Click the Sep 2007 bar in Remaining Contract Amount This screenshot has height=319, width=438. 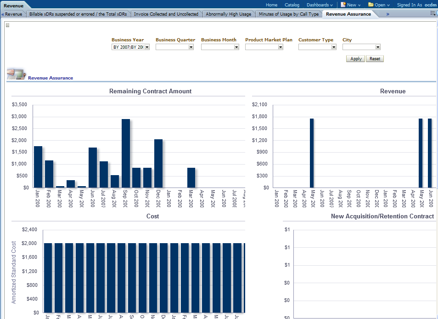point(126,153)
